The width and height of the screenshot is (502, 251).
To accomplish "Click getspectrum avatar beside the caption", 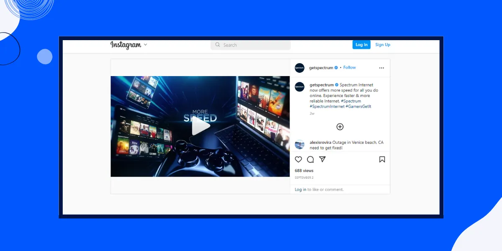I will click(300, 87).
